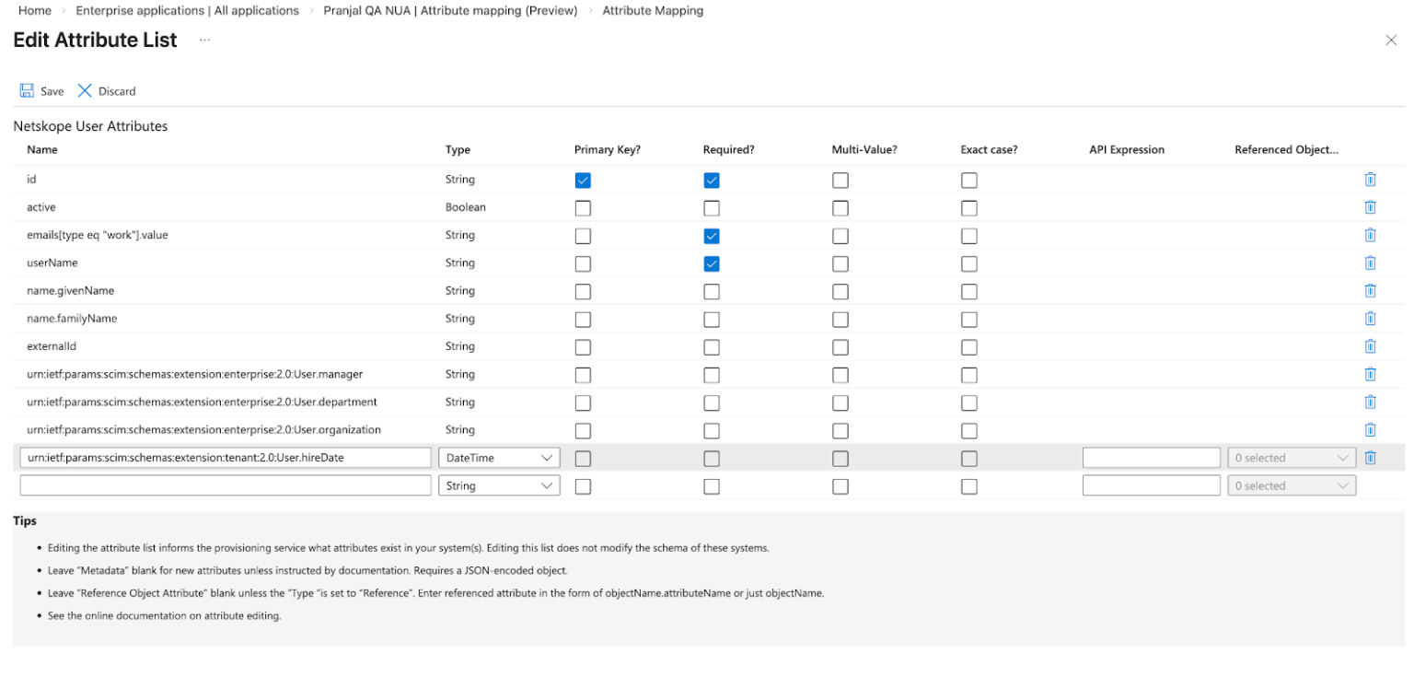Uncheck Primary Key for id
Viewport: 1414px width, 677px height.
pos(583,181)
